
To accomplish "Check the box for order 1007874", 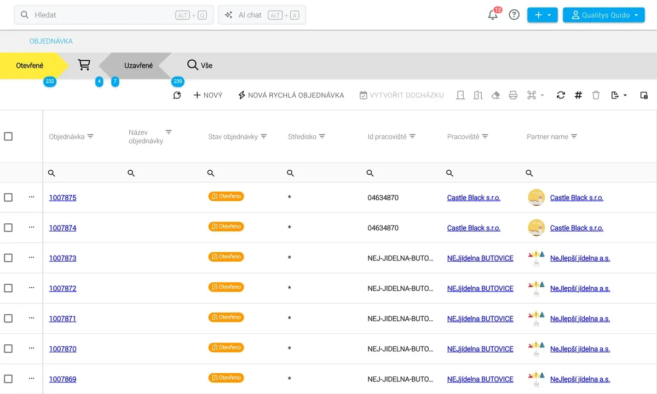I will click(8, 228).
